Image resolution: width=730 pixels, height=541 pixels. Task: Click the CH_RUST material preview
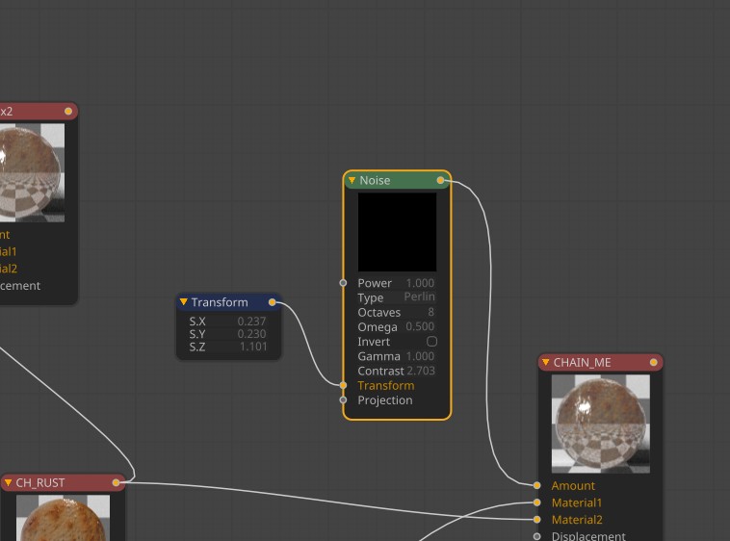pos(63,518)
